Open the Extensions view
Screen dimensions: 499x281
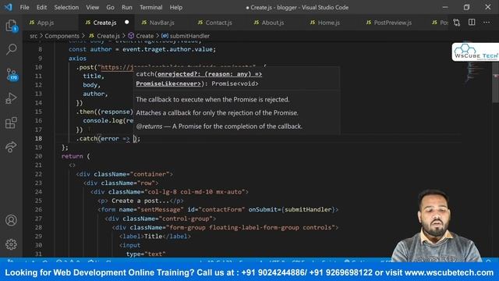point(11,123)
